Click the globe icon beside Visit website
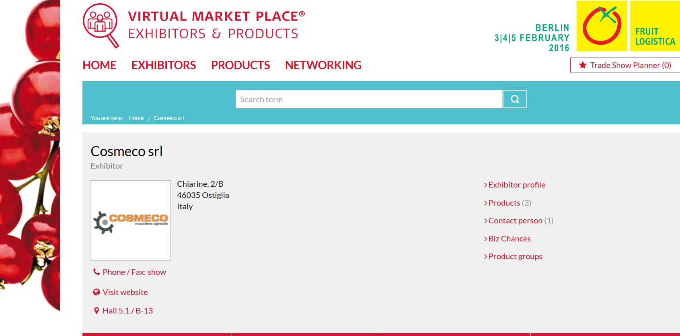Viewport: 680px width, 336px height. [x=97, y=292]
